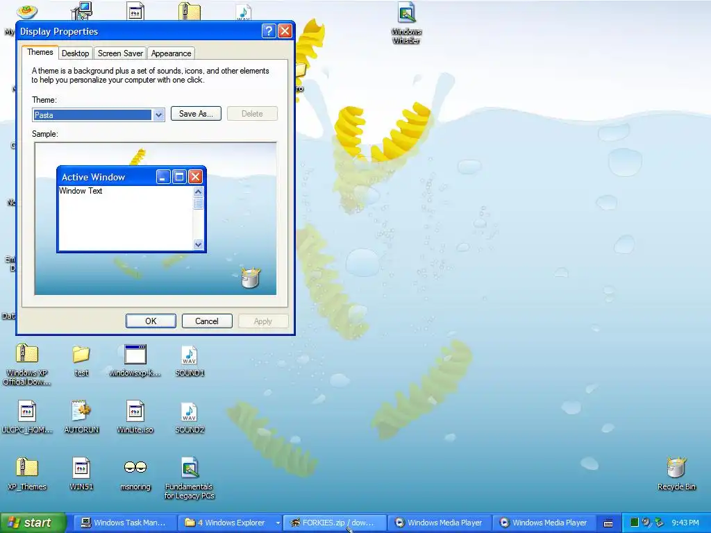
Task: Click the Save As... button
Action: (x=196, y=114)
